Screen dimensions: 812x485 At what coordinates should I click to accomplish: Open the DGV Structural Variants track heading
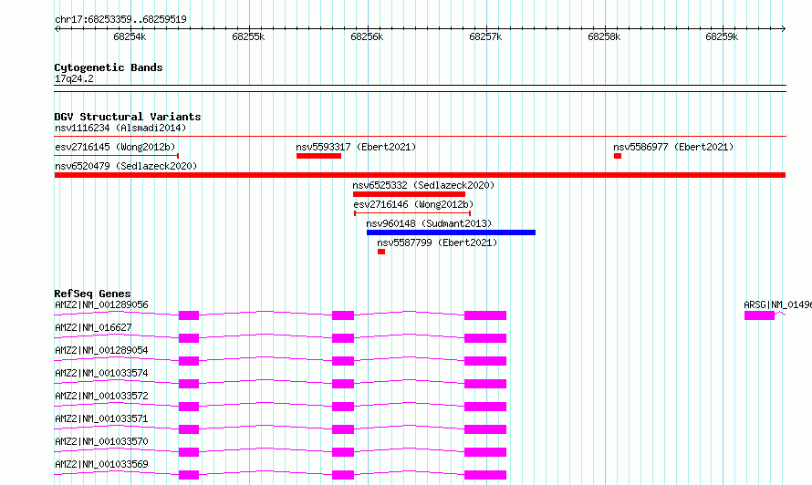(x=128, y=117)
